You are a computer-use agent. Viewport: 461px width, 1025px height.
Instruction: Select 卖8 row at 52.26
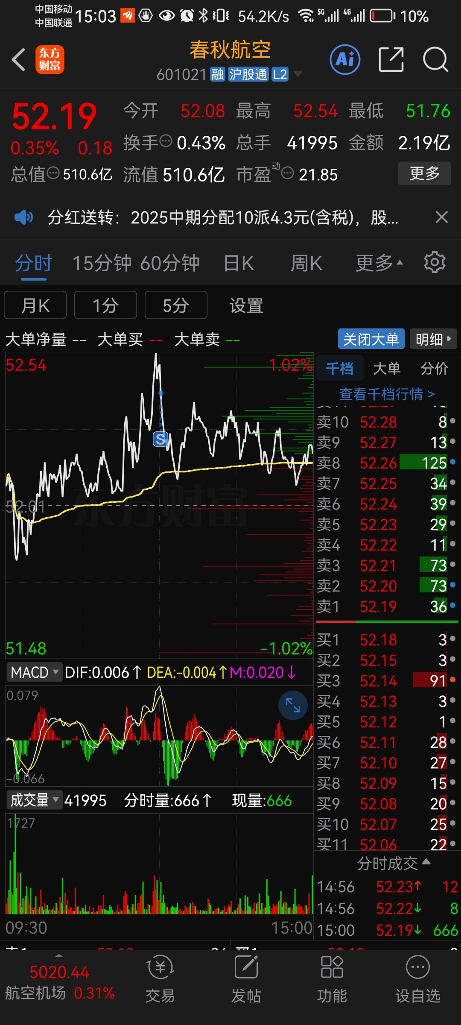pyautogui.click(x=387, y=463)
